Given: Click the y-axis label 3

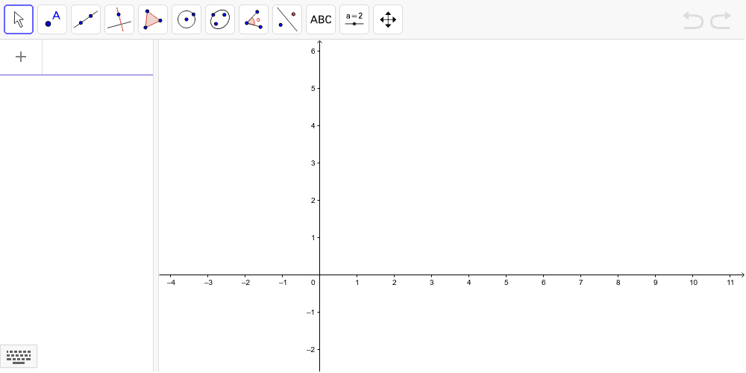Looking at the screenshot, I should click(313, 163).
